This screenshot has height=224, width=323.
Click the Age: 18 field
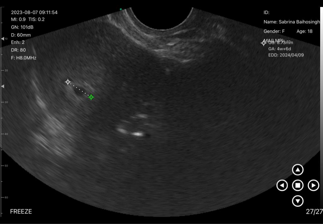point(304,31)
